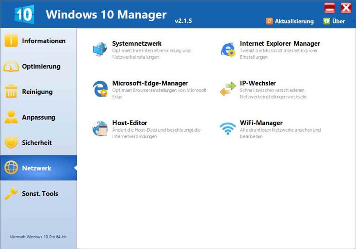Open the Microsoft-Edge-Manager icon
Screen dimensions: 356x249
point(100,89)
